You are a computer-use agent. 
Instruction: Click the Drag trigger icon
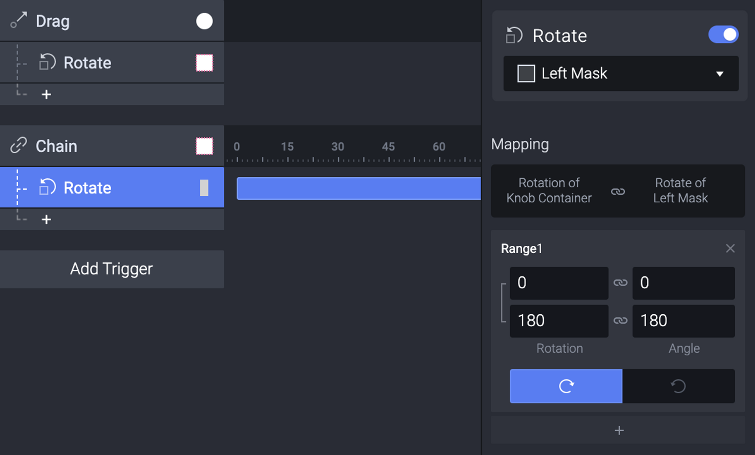[x=18, y=21]
